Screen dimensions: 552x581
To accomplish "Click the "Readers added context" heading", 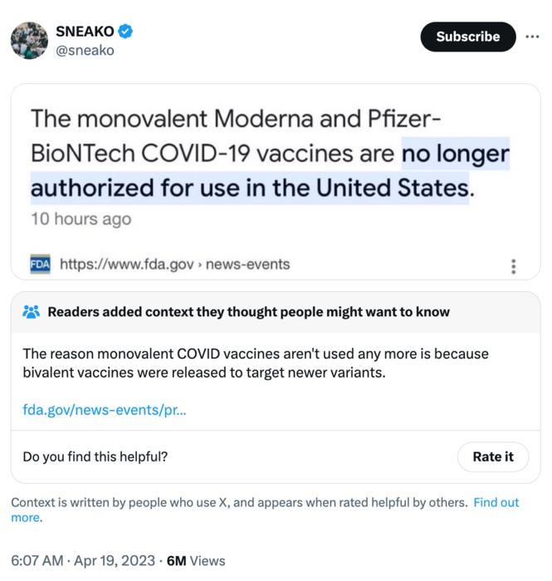I will [248, 312].
